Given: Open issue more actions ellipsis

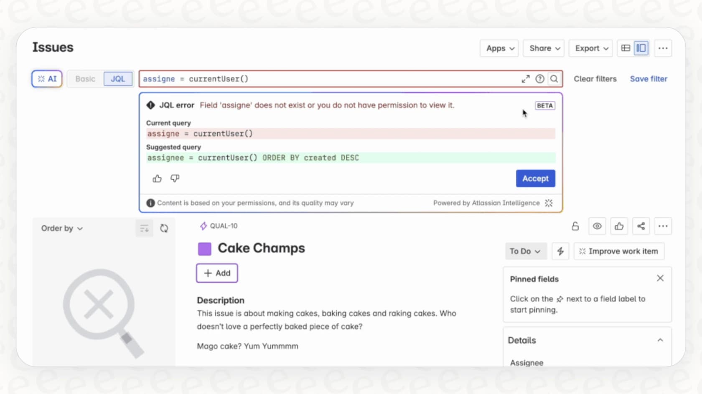Looking at the screenshot, I should click(x=663, y=226).
